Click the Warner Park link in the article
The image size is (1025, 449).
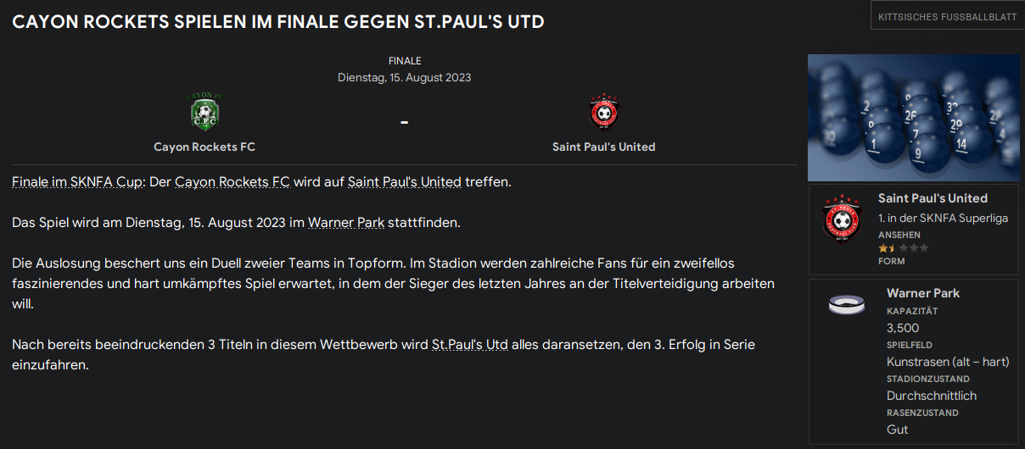[x=345, y=223]
